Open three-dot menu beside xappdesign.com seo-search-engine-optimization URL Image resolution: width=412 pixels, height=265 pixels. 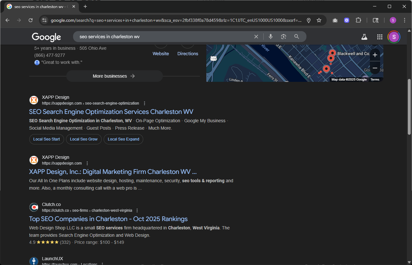coord(145,103)
